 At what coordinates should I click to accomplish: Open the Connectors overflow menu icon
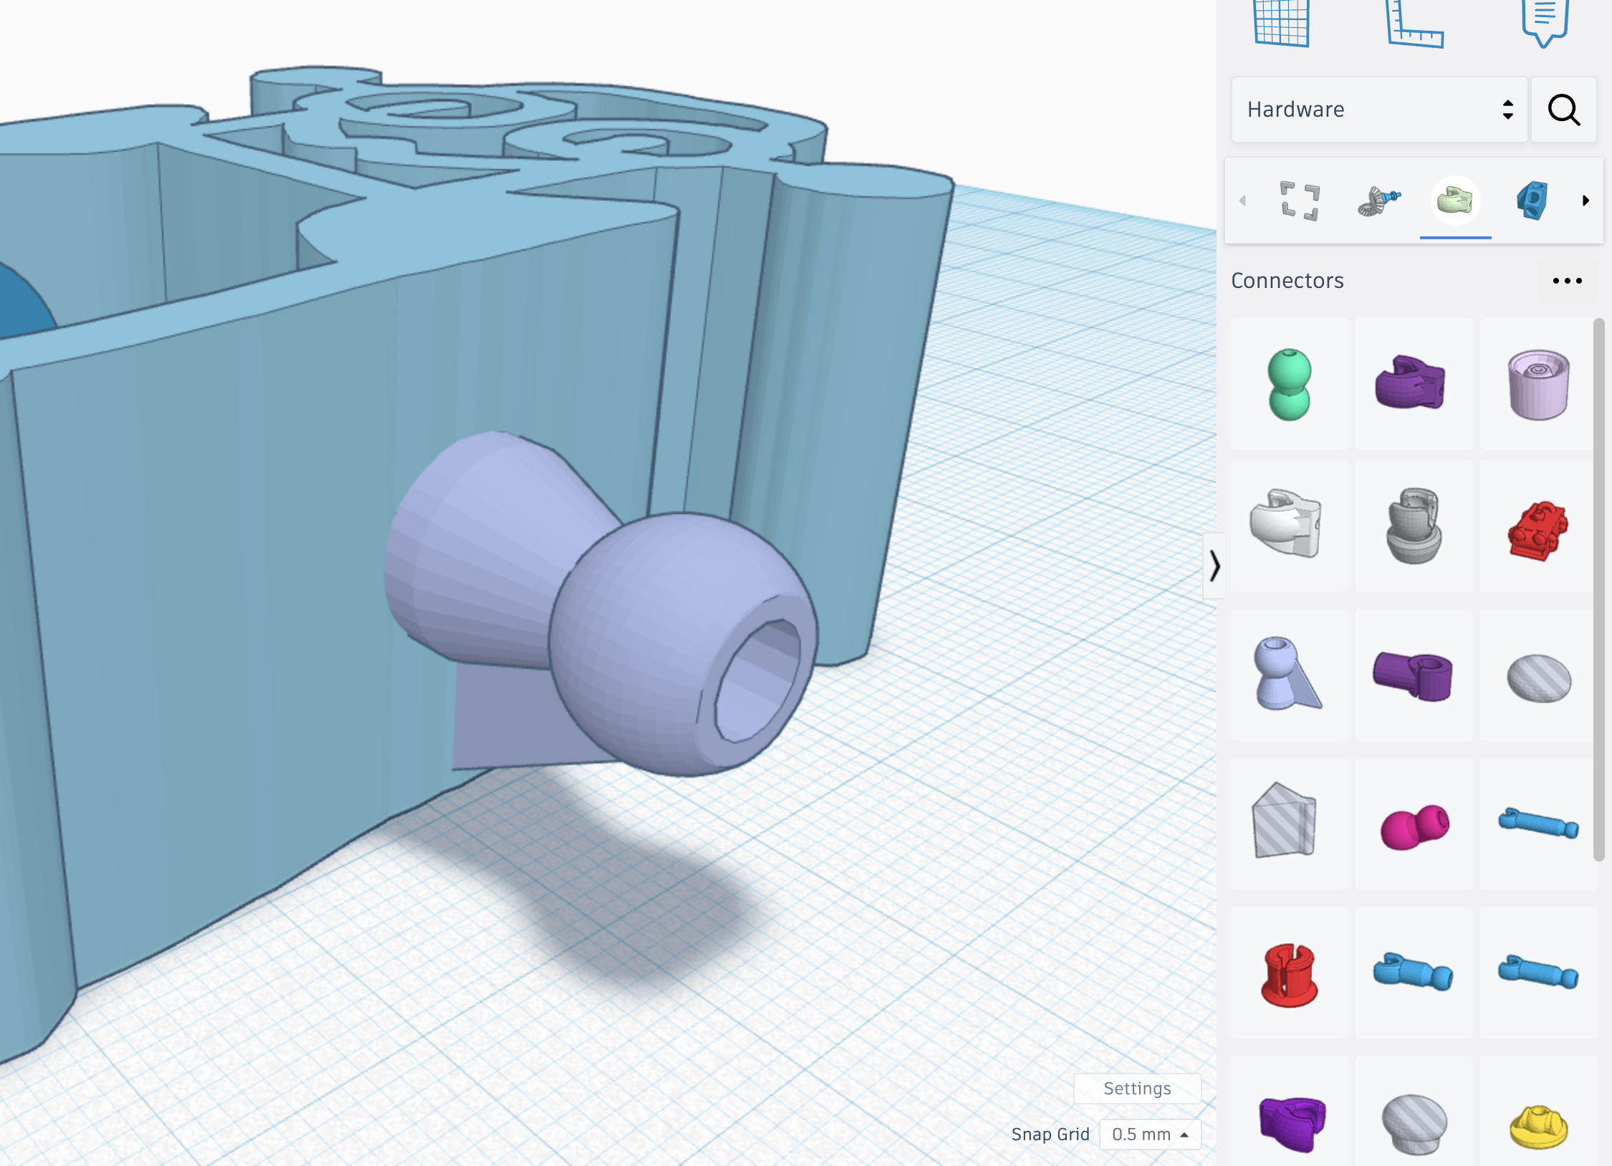click(x=1568, y=281)
